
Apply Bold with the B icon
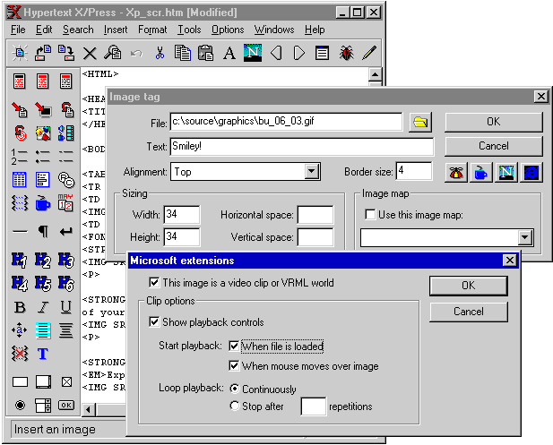[20, 307]
